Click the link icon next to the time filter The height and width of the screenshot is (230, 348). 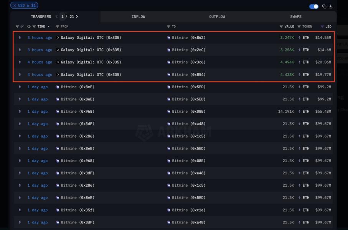22,26
